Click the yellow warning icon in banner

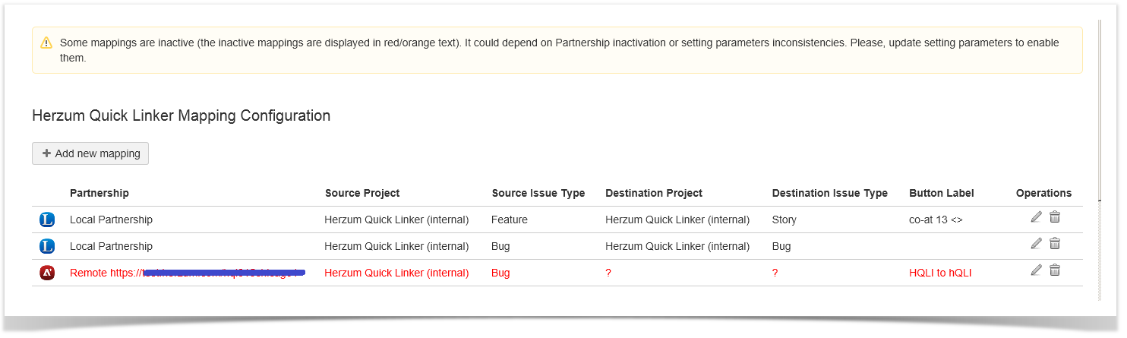click(47, 43)
